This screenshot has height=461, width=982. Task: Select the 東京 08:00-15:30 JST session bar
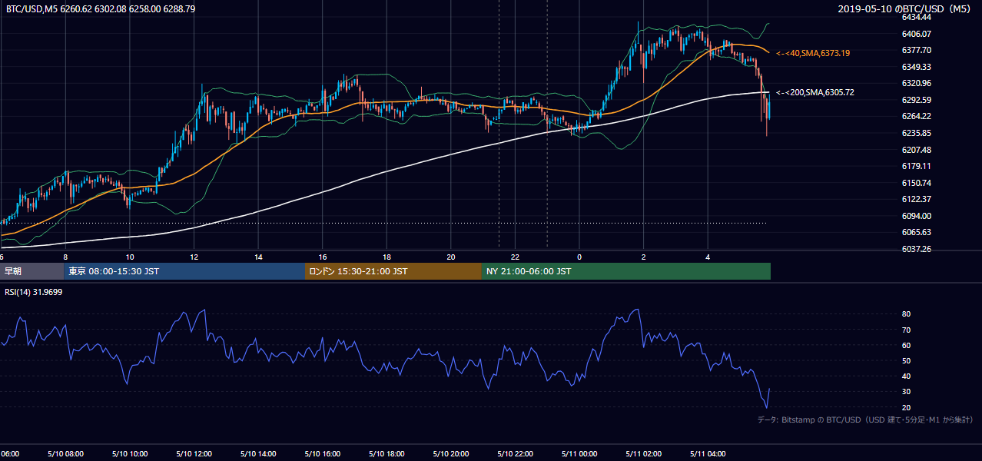(x=184, y=271)
